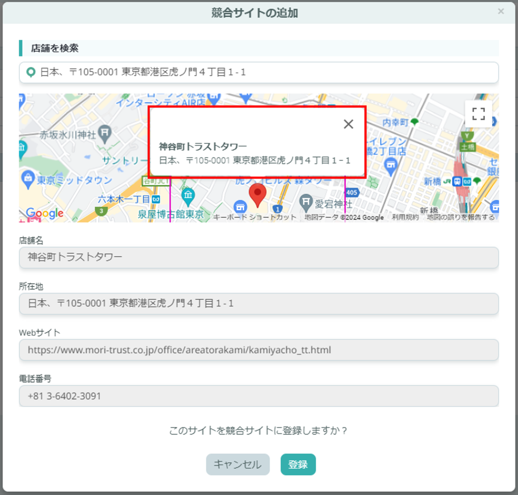Image resolution: width=518 pixels, height=495 pixels.
Task: Click the red map marker pin
Action: (257, 196)
